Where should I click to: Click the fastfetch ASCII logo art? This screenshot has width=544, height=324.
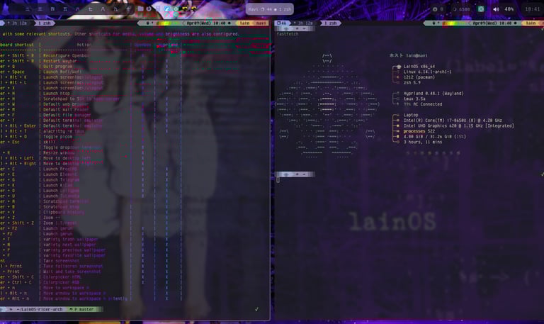(x=327, y=106)
